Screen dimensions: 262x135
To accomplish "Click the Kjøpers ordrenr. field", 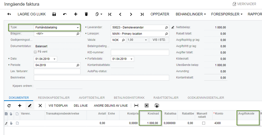I will 59,86.
